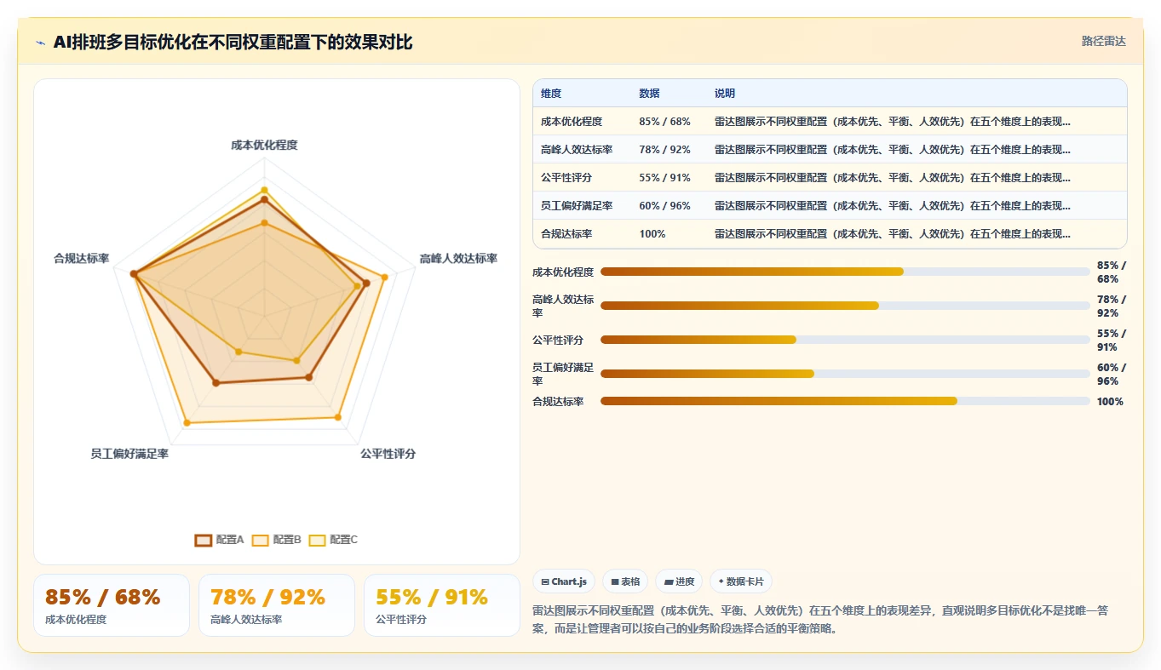Click the 高峰人效达标率 axis label on radar
Image resolution: width=1161 pixels, height=670 pixels.
coord(458,259)
